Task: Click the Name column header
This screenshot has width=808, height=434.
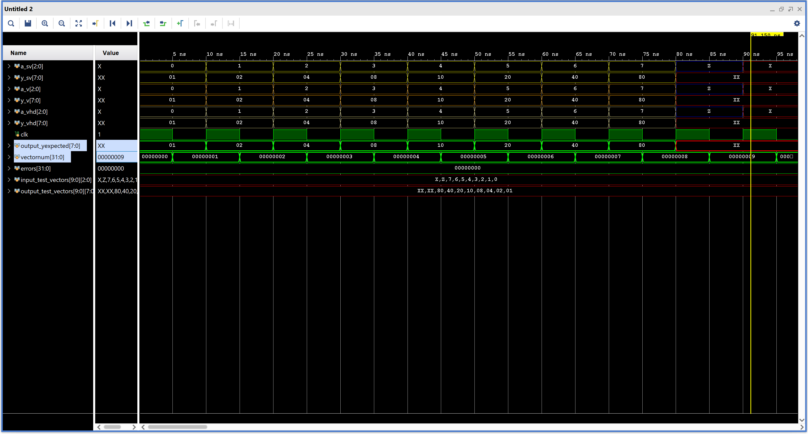Action: (18, 53)
